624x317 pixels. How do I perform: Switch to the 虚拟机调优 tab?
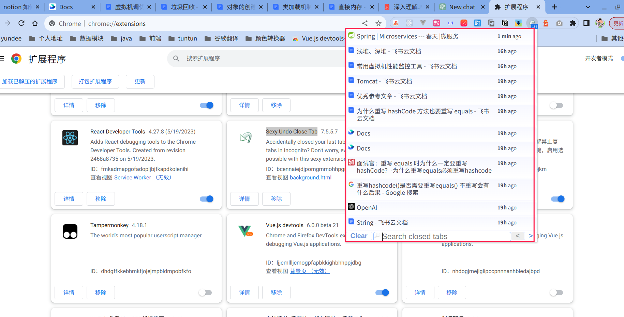[129, 7]
